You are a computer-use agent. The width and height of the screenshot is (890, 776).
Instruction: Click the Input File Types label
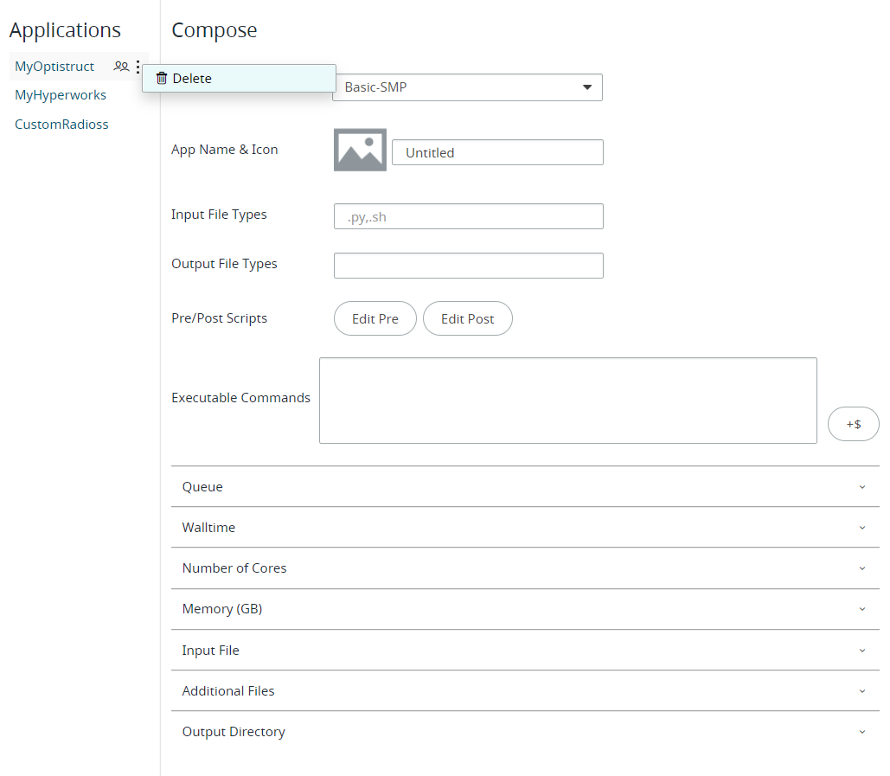pyautogui.click(x=219, y=215)
